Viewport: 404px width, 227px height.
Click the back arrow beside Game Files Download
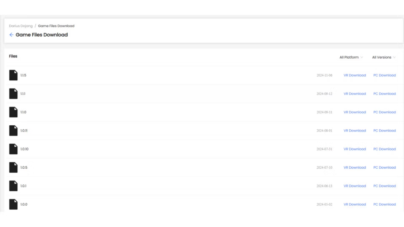pos(11,35)
